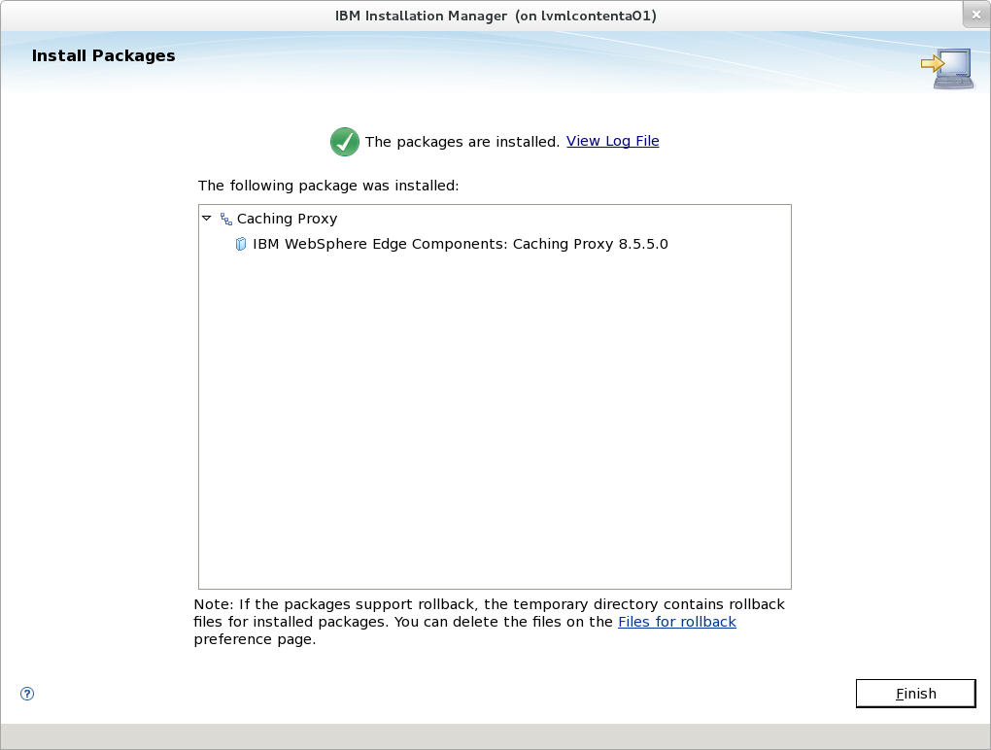991x750 pixels.
Task: Click the install computer icon in header
Action: 946,69
